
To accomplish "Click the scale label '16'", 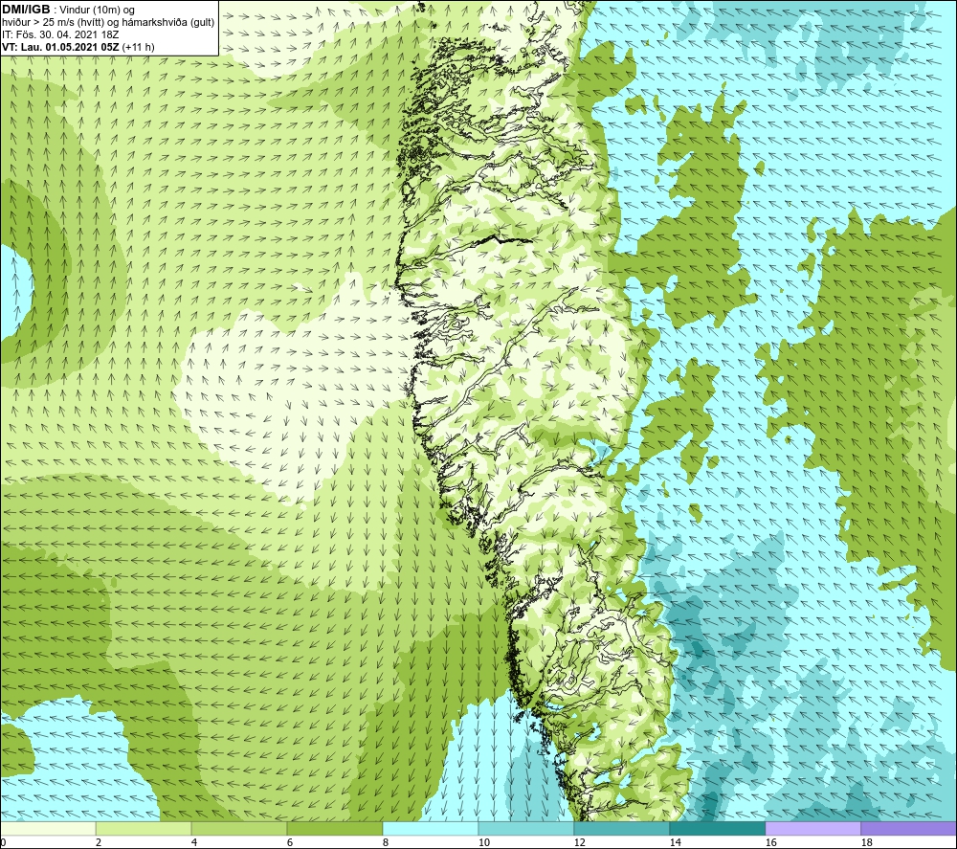I will (770, 843).
